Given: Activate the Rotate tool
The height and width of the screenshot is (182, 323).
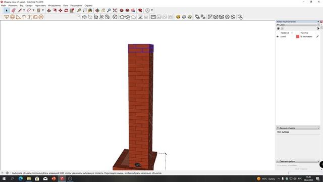Looking at the screenshot, I should [x=66, y=10].
